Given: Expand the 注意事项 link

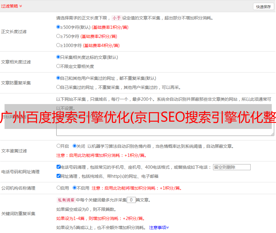Looking at the screenshot, I should (x=159, y=228).
